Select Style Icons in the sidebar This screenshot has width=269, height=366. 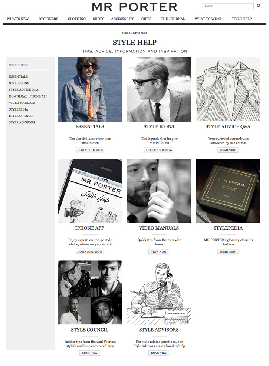click(19, 83)
